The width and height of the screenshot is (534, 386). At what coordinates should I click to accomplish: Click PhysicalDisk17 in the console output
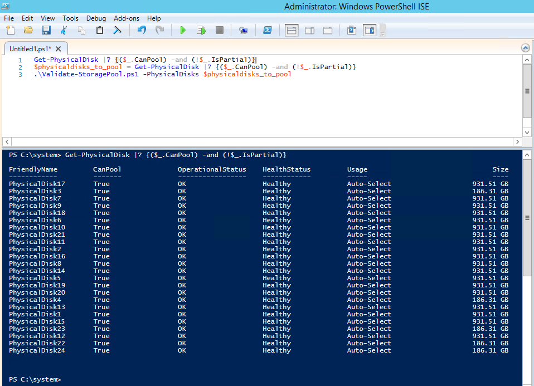(37, 184)
